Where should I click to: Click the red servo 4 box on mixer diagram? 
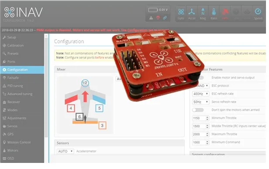point(71,108)
